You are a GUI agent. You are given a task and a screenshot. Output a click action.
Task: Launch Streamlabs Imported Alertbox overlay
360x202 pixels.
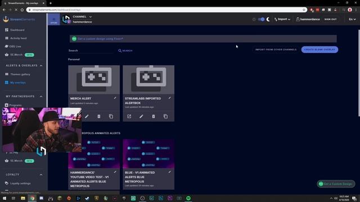tap(129, 116)
